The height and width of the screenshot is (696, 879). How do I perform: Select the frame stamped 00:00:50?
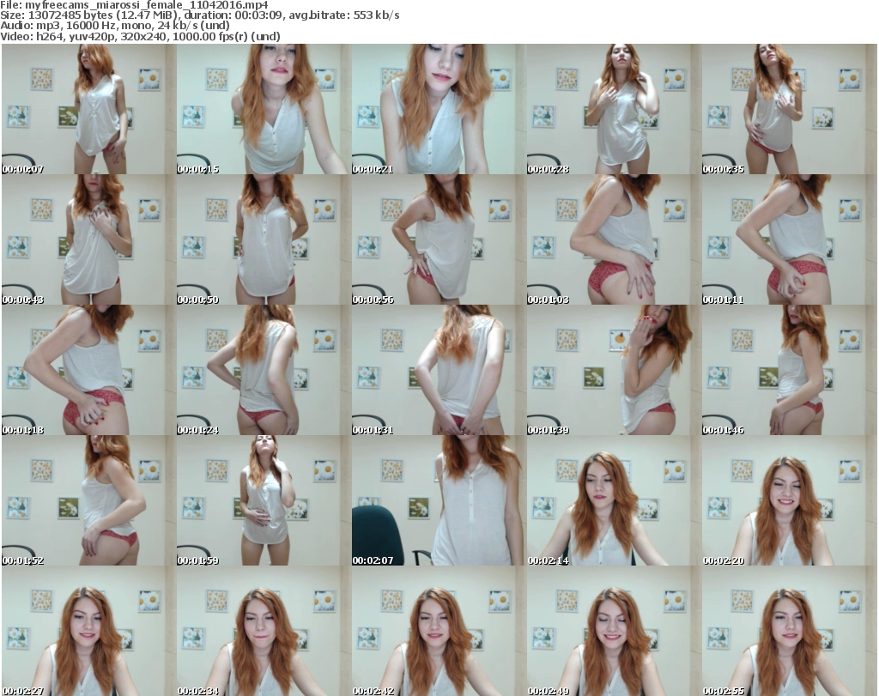(x=264, y=239)
